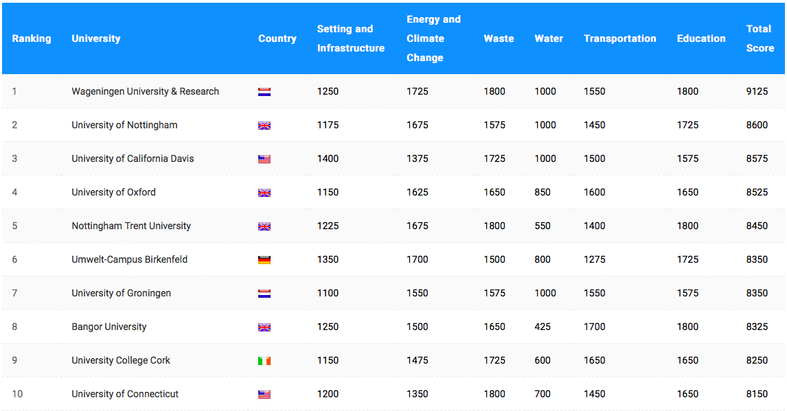Click the Netherlands flag for Wageningen University
This screenshot has width=787, height=411.
click(264, 92)
